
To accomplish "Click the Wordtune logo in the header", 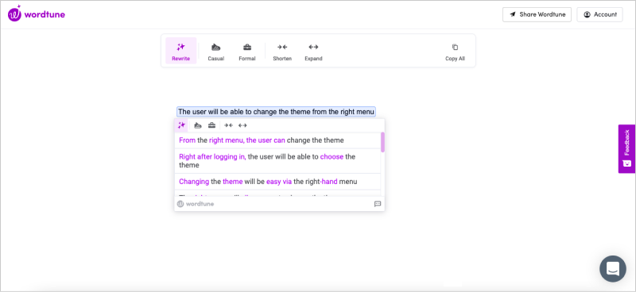I will 36,14.
